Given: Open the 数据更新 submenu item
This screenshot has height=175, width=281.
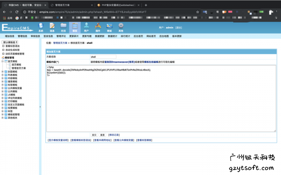Looking at the screenshot, I should click(x=100, y=36).
